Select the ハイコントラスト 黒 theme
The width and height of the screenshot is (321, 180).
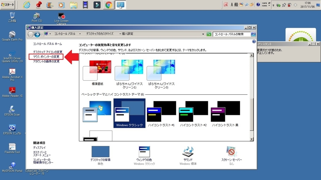click(x=225, y=113)
